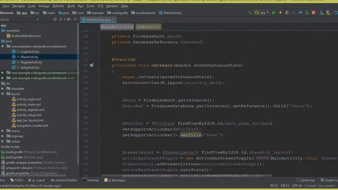Click the Attach debugger to Android process icon
This screenshot has width=338, height=190.
pos(307,13)
